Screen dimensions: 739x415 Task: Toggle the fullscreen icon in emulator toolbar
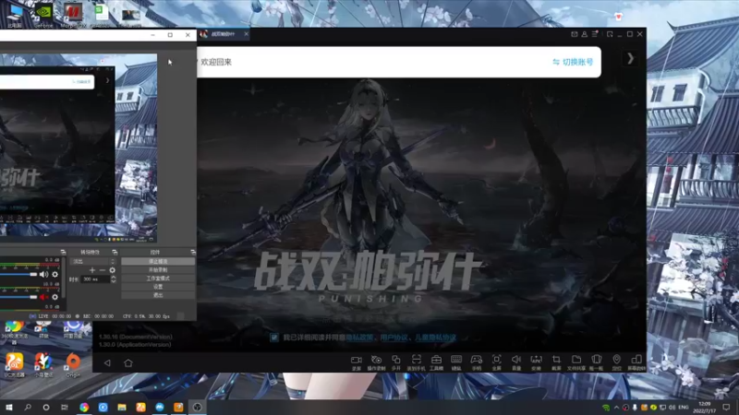tap(496, 360)
